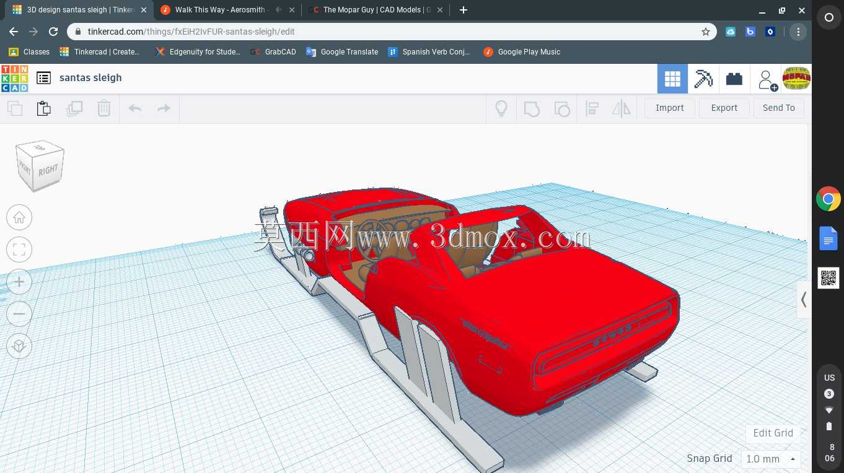Viewport: 844px width, 473px height.
Task: Click the Duplicate and repeat icon
Action: (74, 108)
